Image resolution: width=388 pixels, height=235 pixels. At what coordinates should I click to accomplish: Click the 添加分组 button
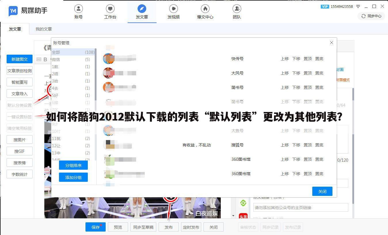[x=73, y=177]
